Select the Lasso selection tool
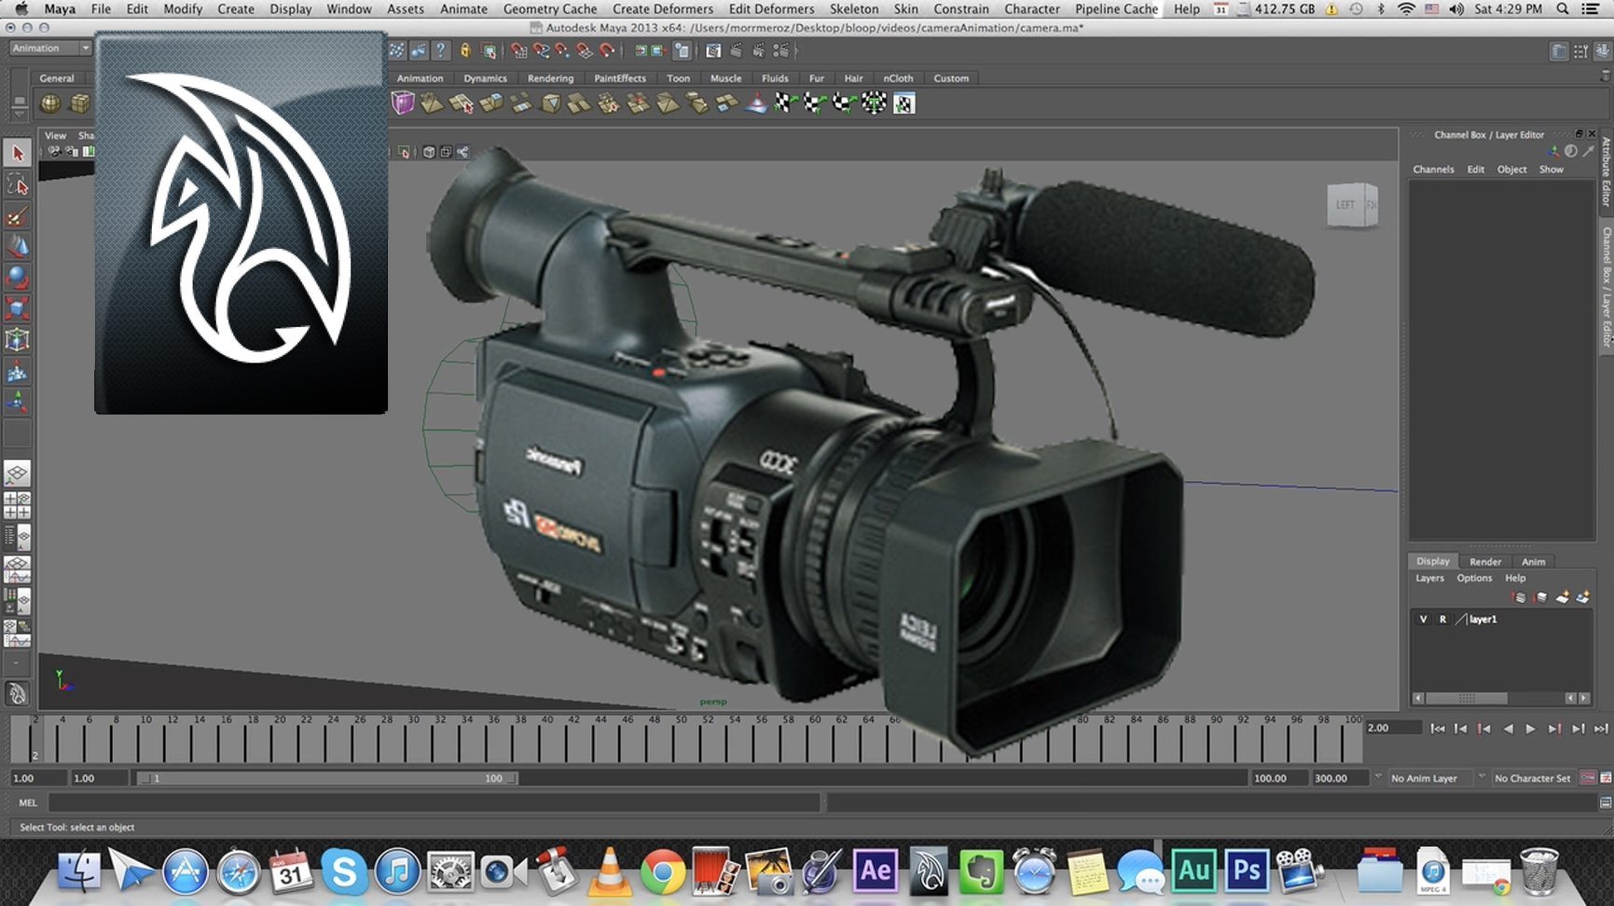The height and width of the screenshot is (906, 1614). pos(18,185)
